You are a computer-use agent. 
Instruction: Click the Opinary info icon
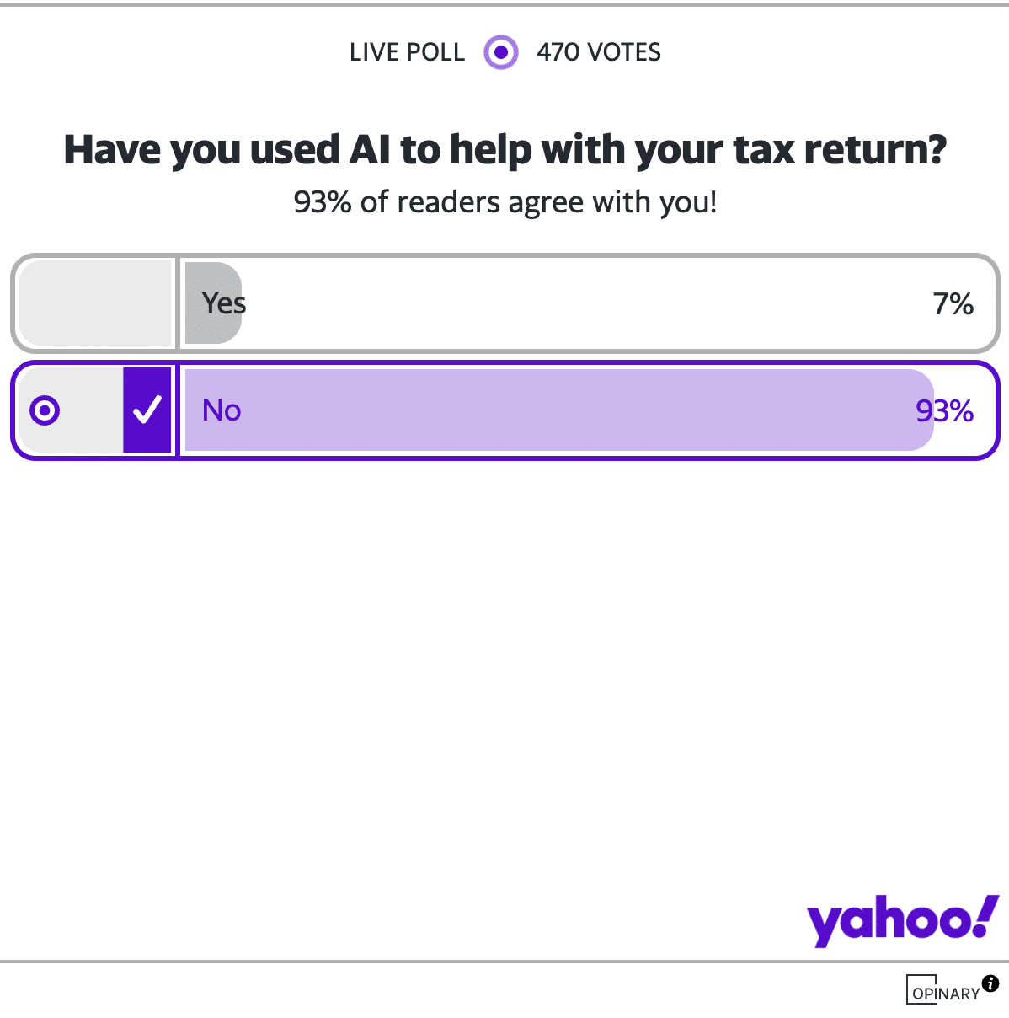[x=990, y=983]
